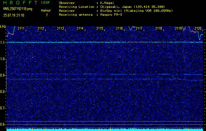Click the kHz axis unit label

click(x=3, y=27)
